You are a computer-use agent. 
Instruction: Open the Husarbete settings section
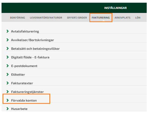pos(19,109)
